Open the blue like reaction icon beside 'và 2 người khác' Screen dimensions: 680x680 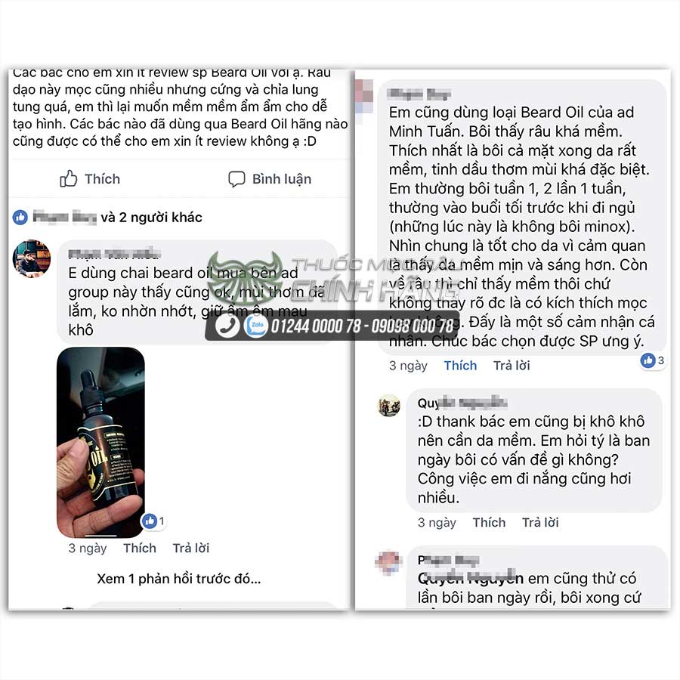point(20,218)
